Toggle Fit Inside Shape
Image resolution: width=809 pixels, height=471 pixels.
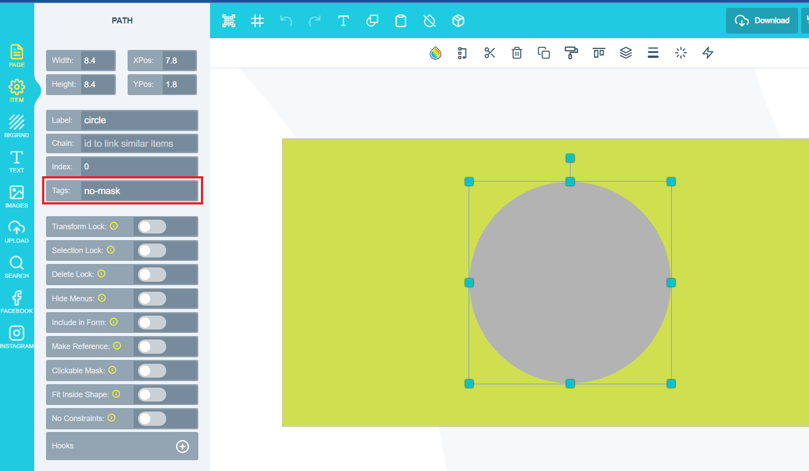(152, 395)
